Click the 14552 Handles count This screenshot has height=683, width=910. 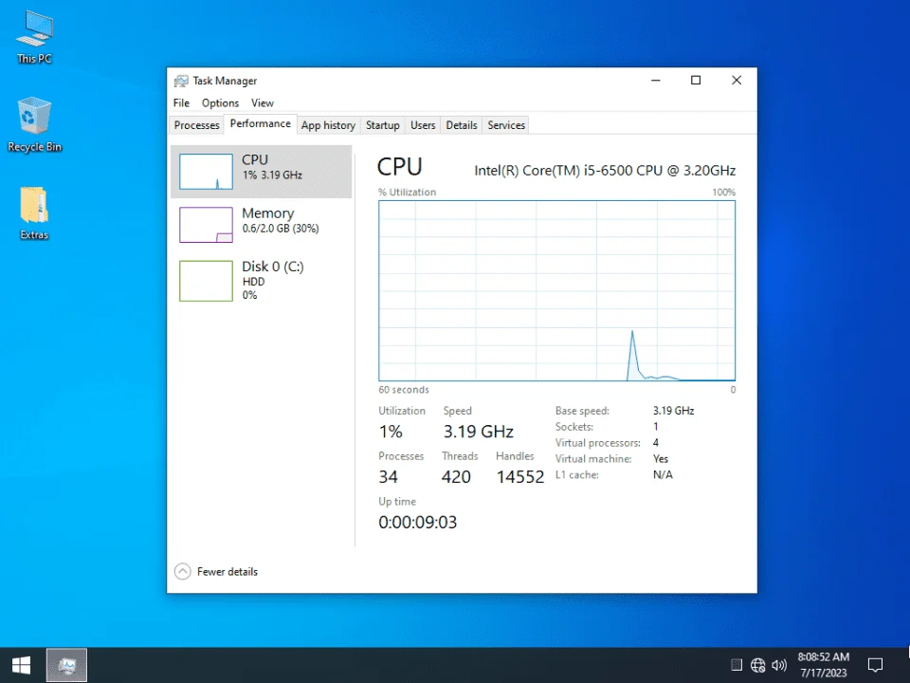tap(520, 477)
